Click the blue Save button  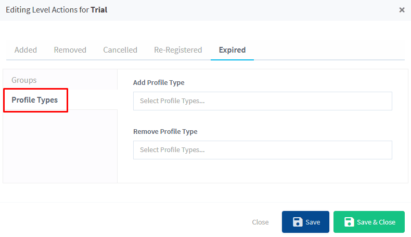[x=305, y=222]
